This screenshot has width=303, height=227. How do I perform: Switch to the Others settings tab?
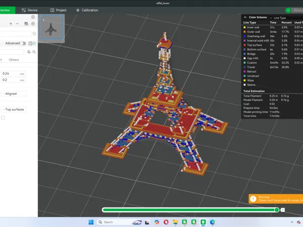[x=14, y=60]
